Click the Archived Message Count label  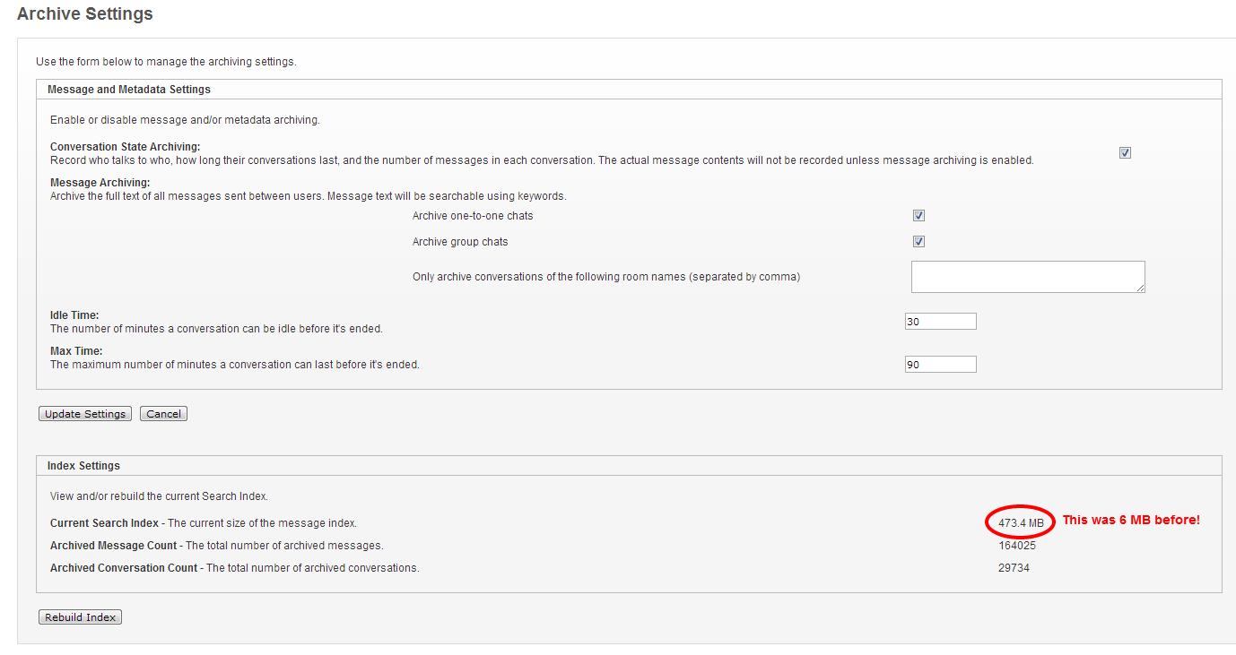(x=114, y=546)
